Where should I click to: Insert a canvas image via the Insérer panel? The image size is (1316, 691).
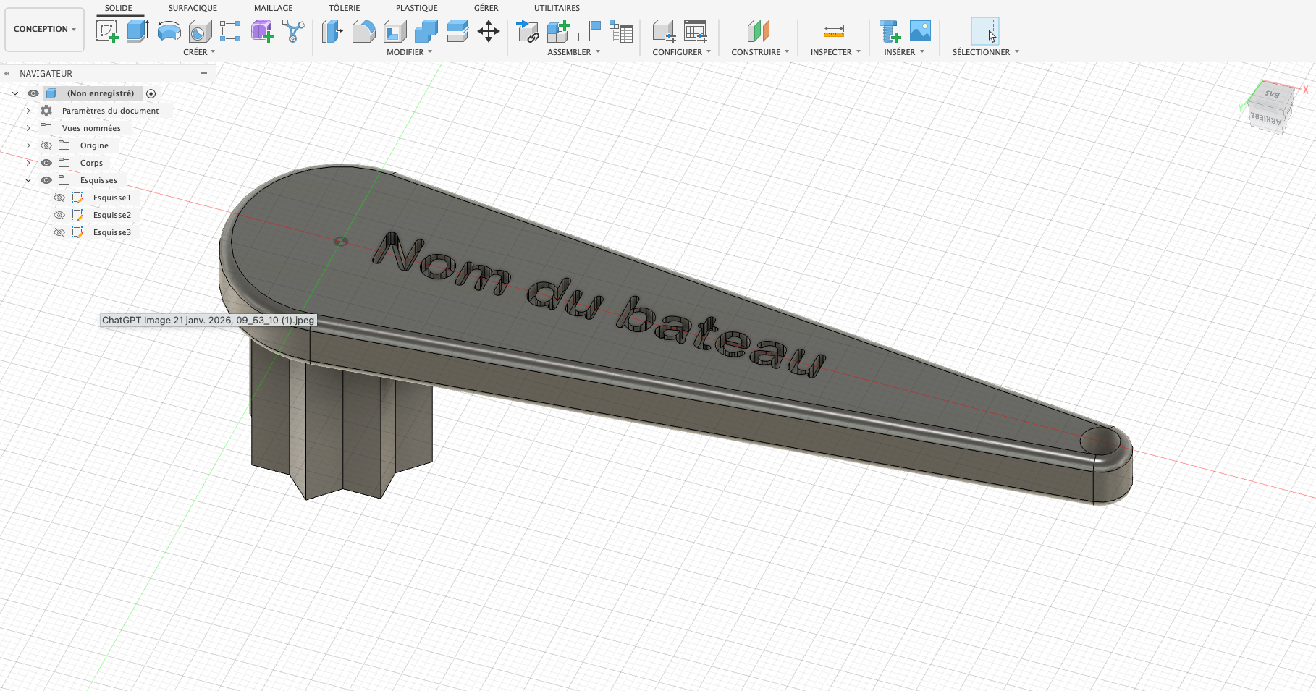[920, 30]
